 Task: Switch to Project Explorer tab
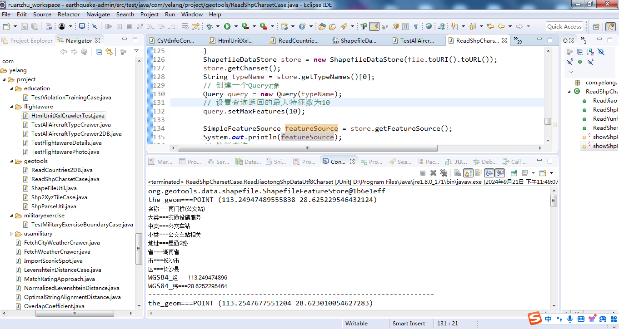click(x=27, y=40)
